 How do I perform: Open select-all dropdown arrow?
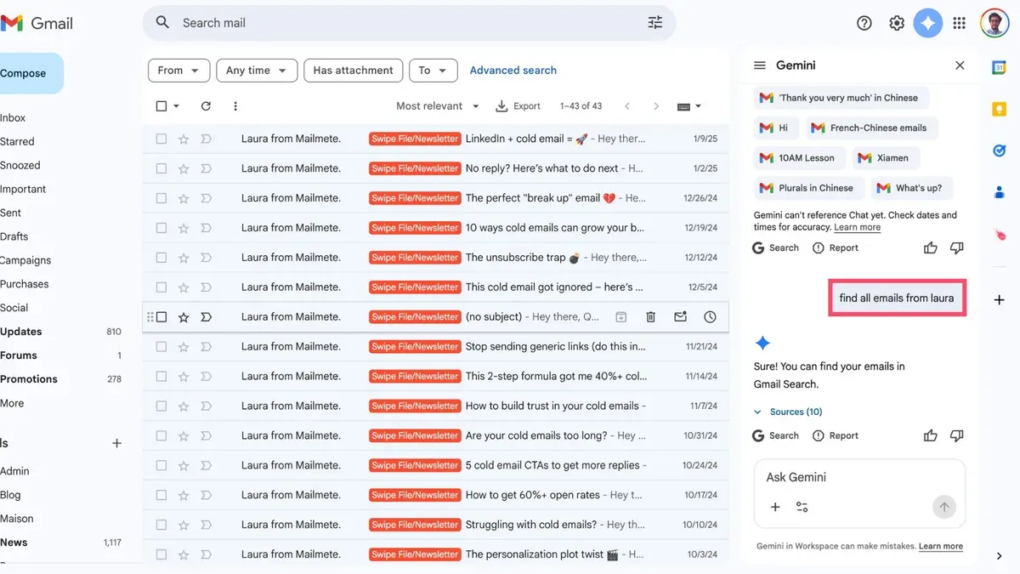pyautogui.click(x=176, y=106)
